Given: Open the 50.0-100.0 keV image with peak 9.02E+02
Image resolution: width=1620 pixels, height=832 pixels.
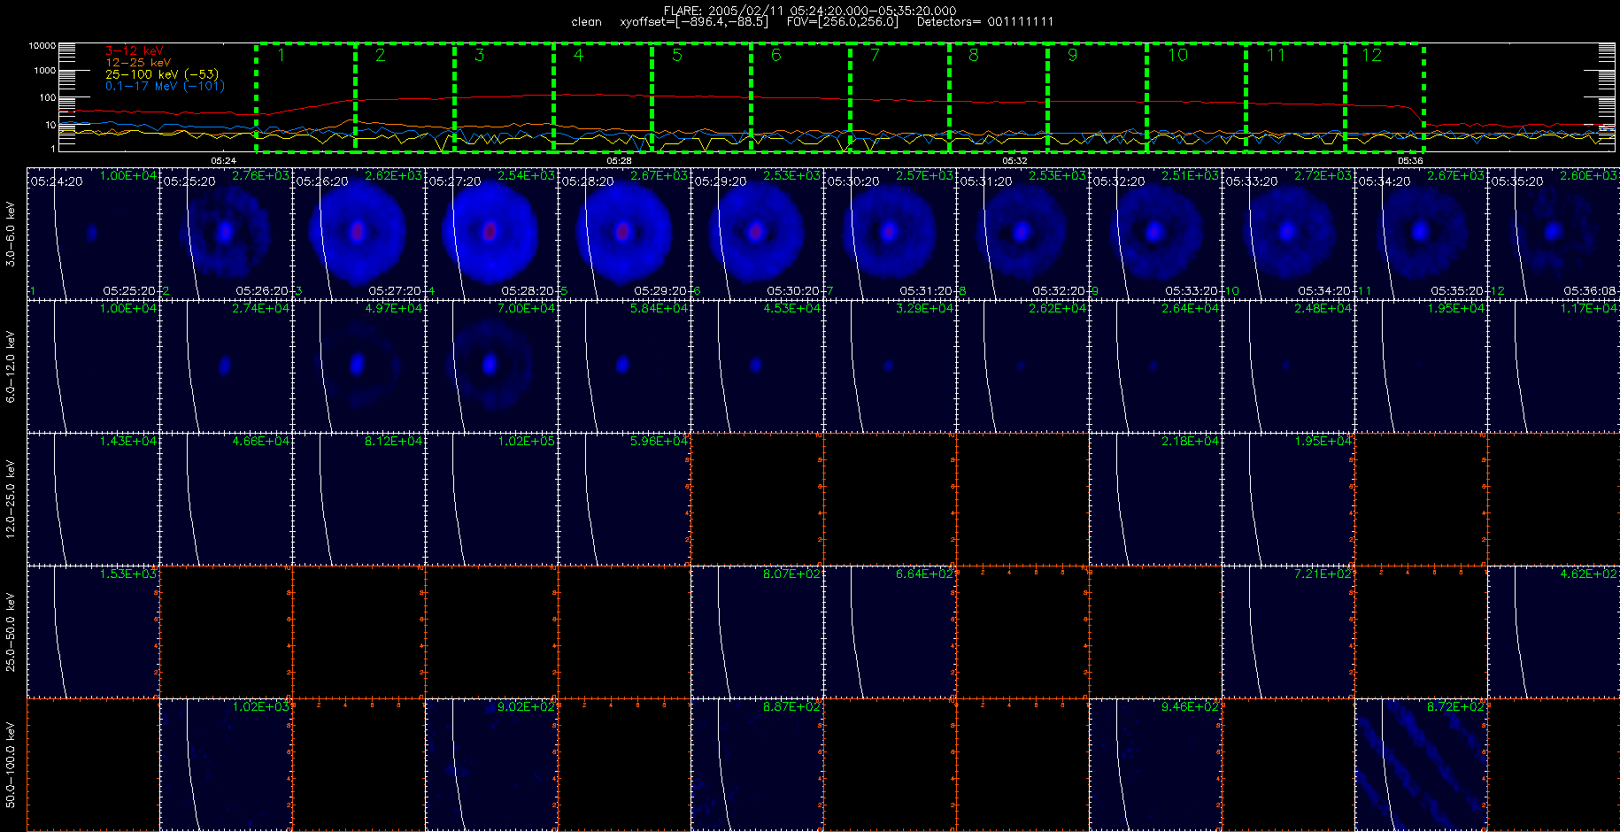Looking at the screenshot, I should (492, 765).
